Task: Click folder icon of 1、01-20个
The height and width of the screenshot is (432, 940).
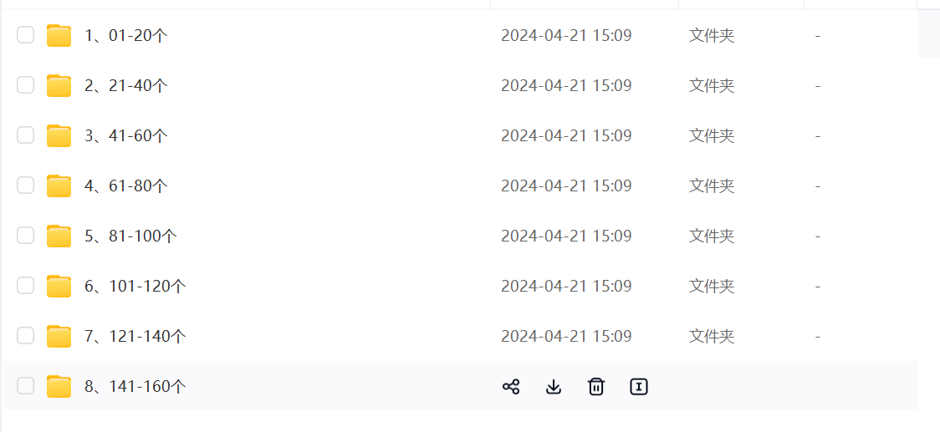Action: (59, 35)
